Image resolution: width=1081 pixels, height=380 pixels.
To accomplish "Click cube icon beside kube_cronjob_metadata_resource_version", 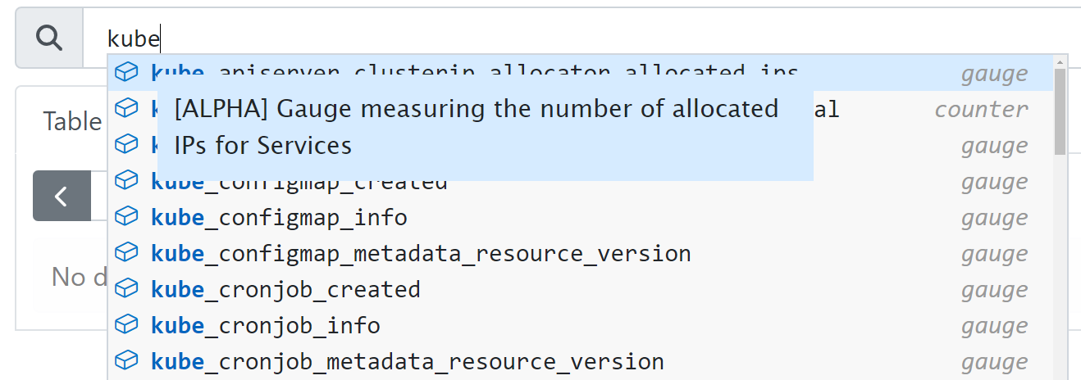I will coord(125,361).
